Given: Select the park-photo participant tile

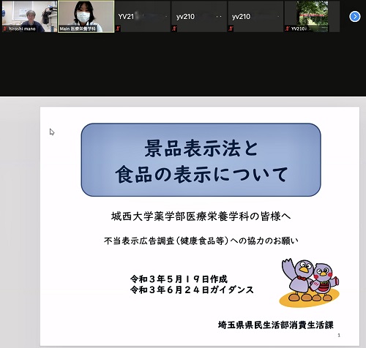Looking at the screenshot, I should click(312, 17).
